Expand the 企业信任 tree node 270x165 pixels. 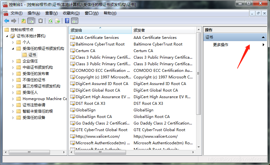pyautogui.click(x=13, y=61)
